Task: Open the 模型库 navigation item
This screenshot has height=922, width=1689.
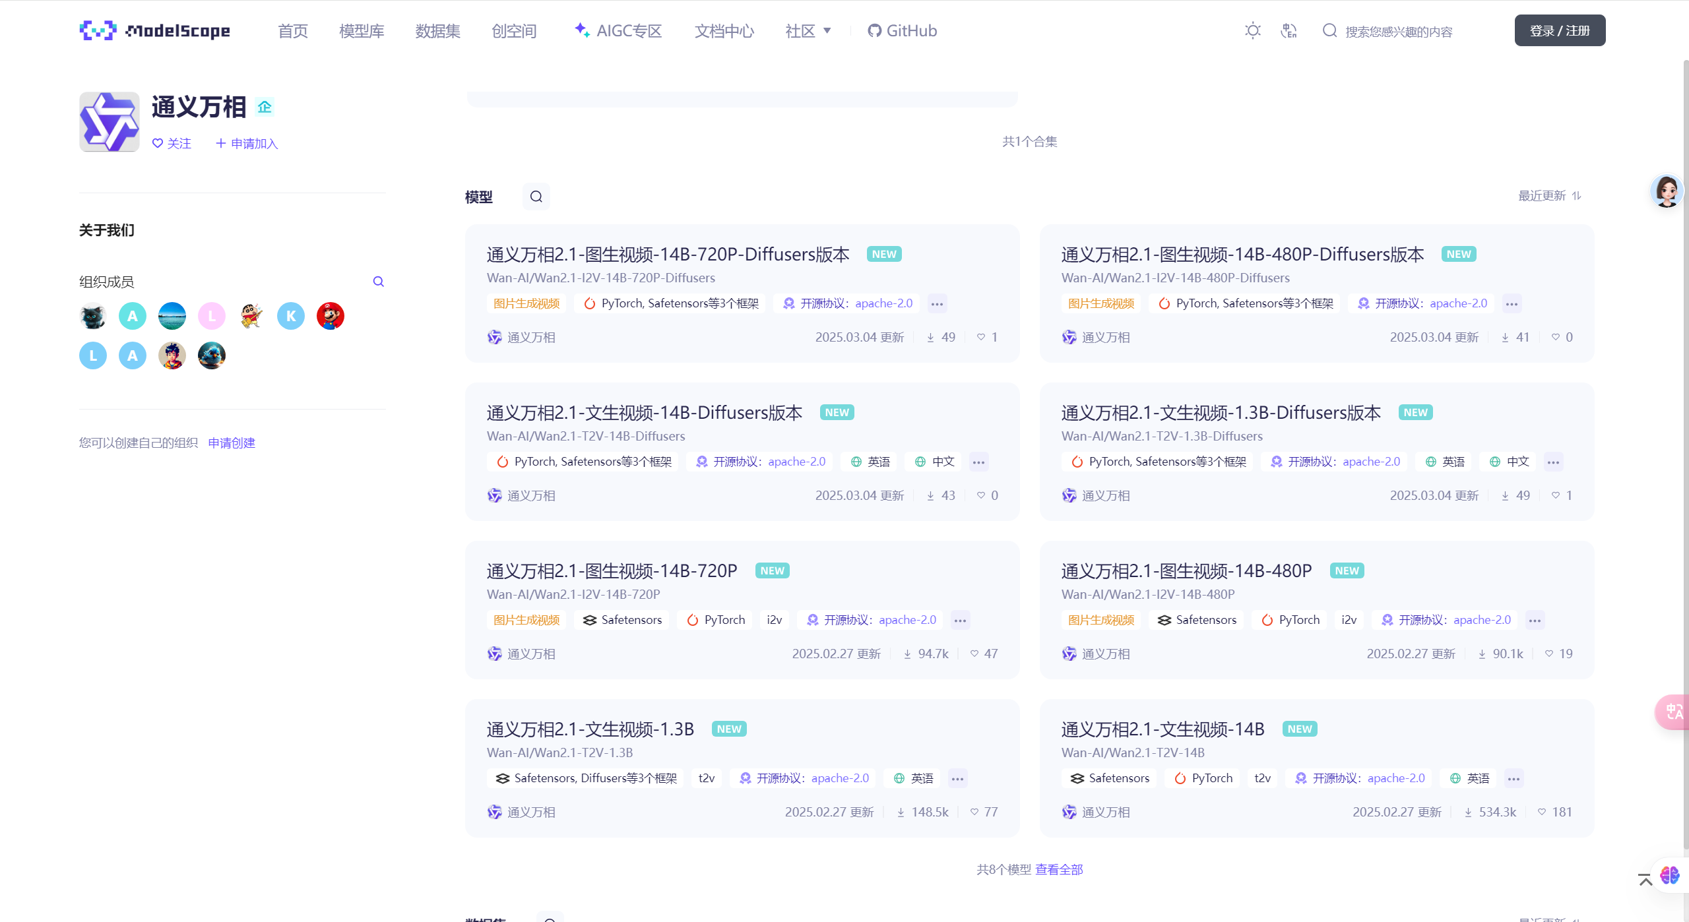Action: (362, 31)
